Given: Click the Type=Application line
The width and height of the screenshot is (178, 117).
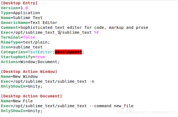Looking at the screenshot, I should (x=20, y=13).
